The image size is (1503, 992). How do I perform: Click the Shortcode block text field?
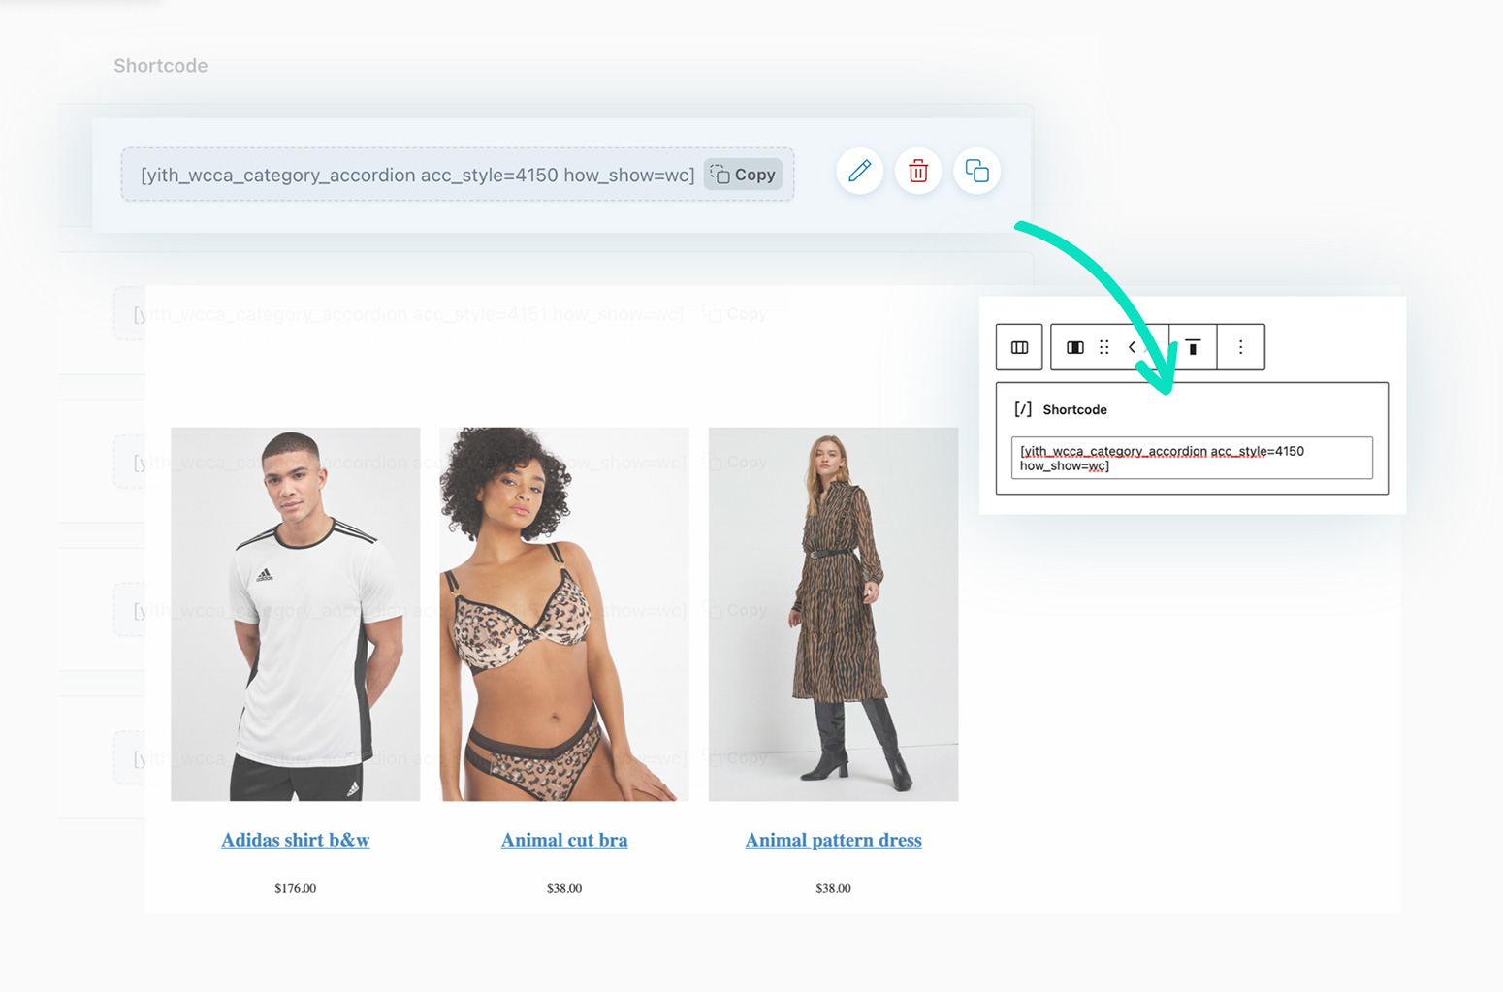pos(1191,458)
